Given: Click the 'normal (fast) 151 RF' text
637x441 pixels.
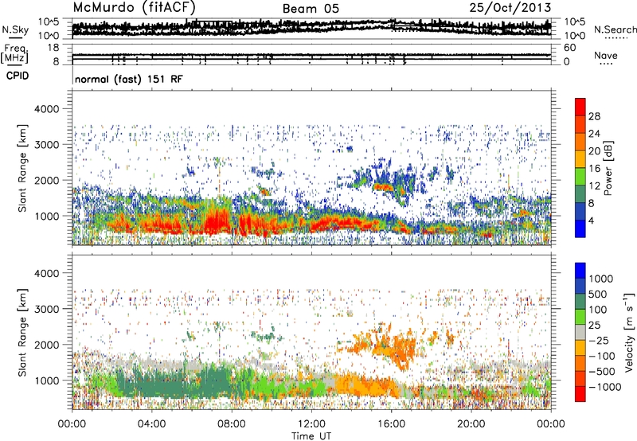Looking at the screenshot, I should click(x=129, y=79).
